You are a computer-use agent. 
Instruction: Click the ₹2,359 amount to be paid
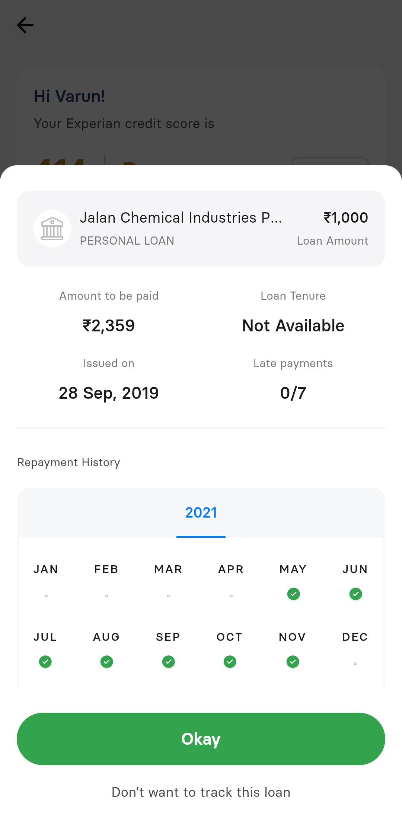click(x=109, y=326)
